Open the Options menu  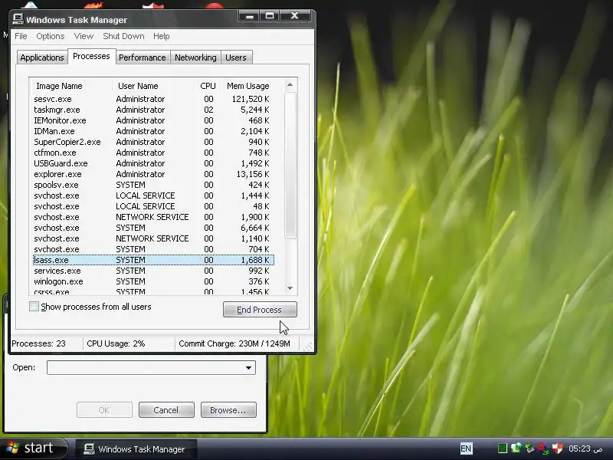pyautogui.click(x=51, y=36)
